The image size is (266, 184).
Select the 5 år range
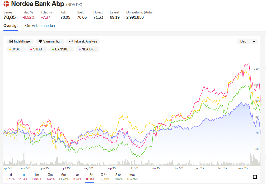[118, 177]
